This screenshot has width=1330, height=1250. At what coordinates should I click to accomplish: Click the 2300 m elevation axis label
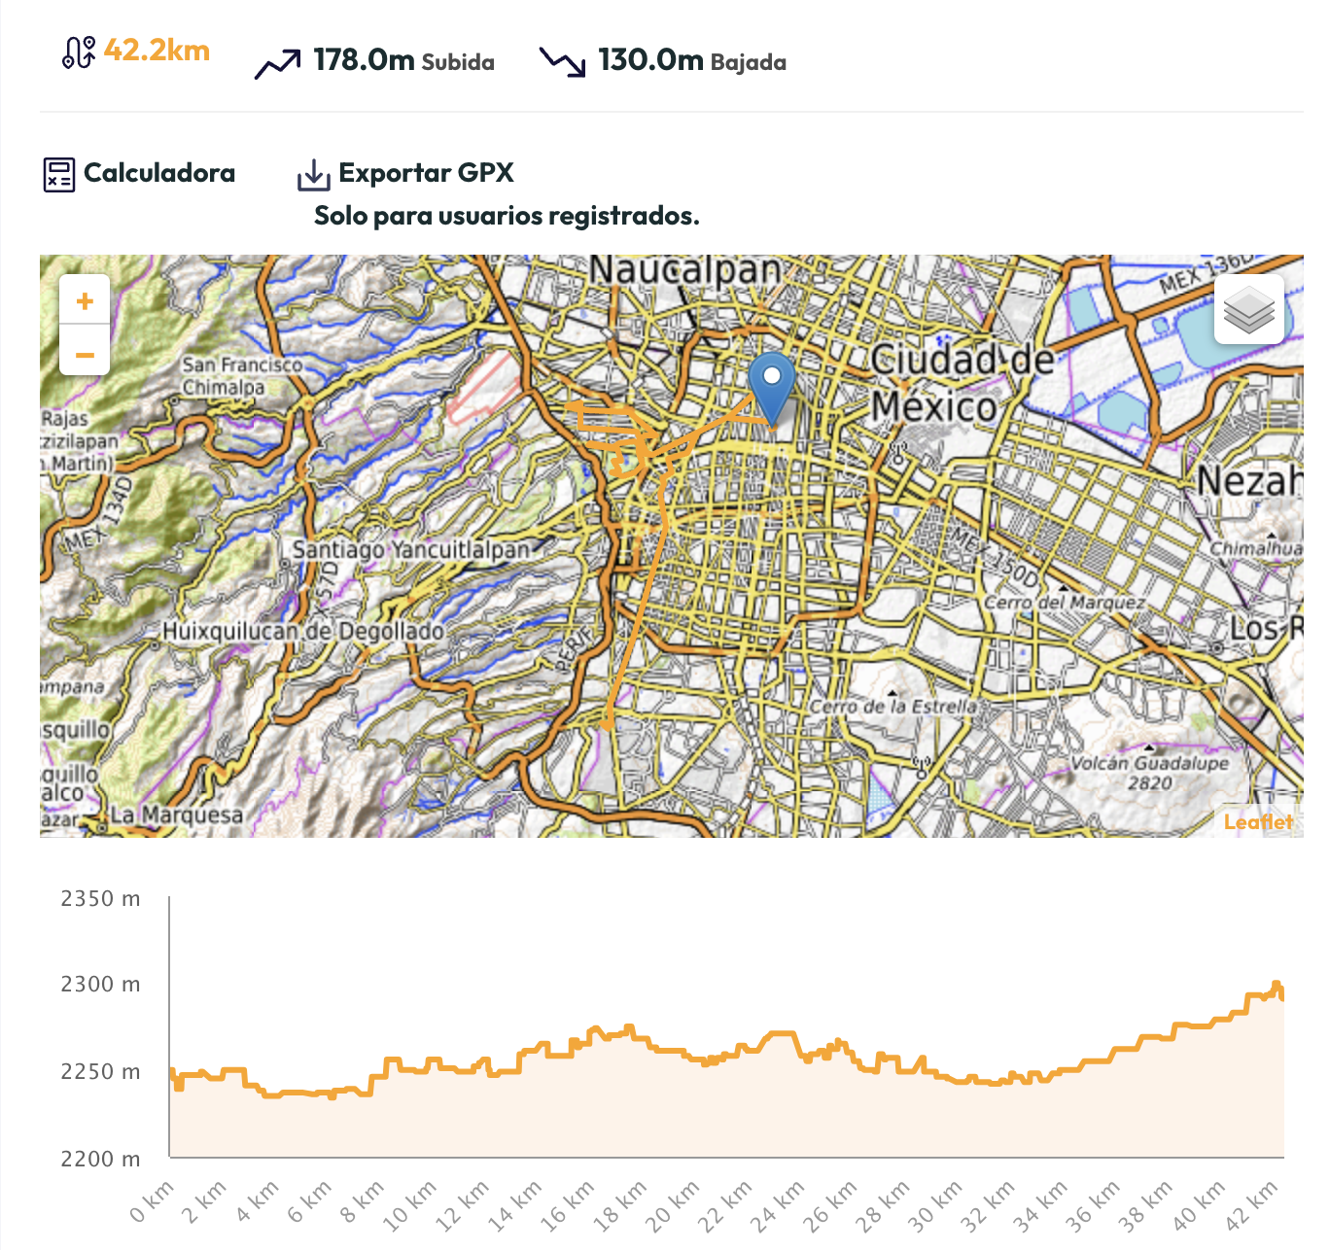tap(100, 985)
